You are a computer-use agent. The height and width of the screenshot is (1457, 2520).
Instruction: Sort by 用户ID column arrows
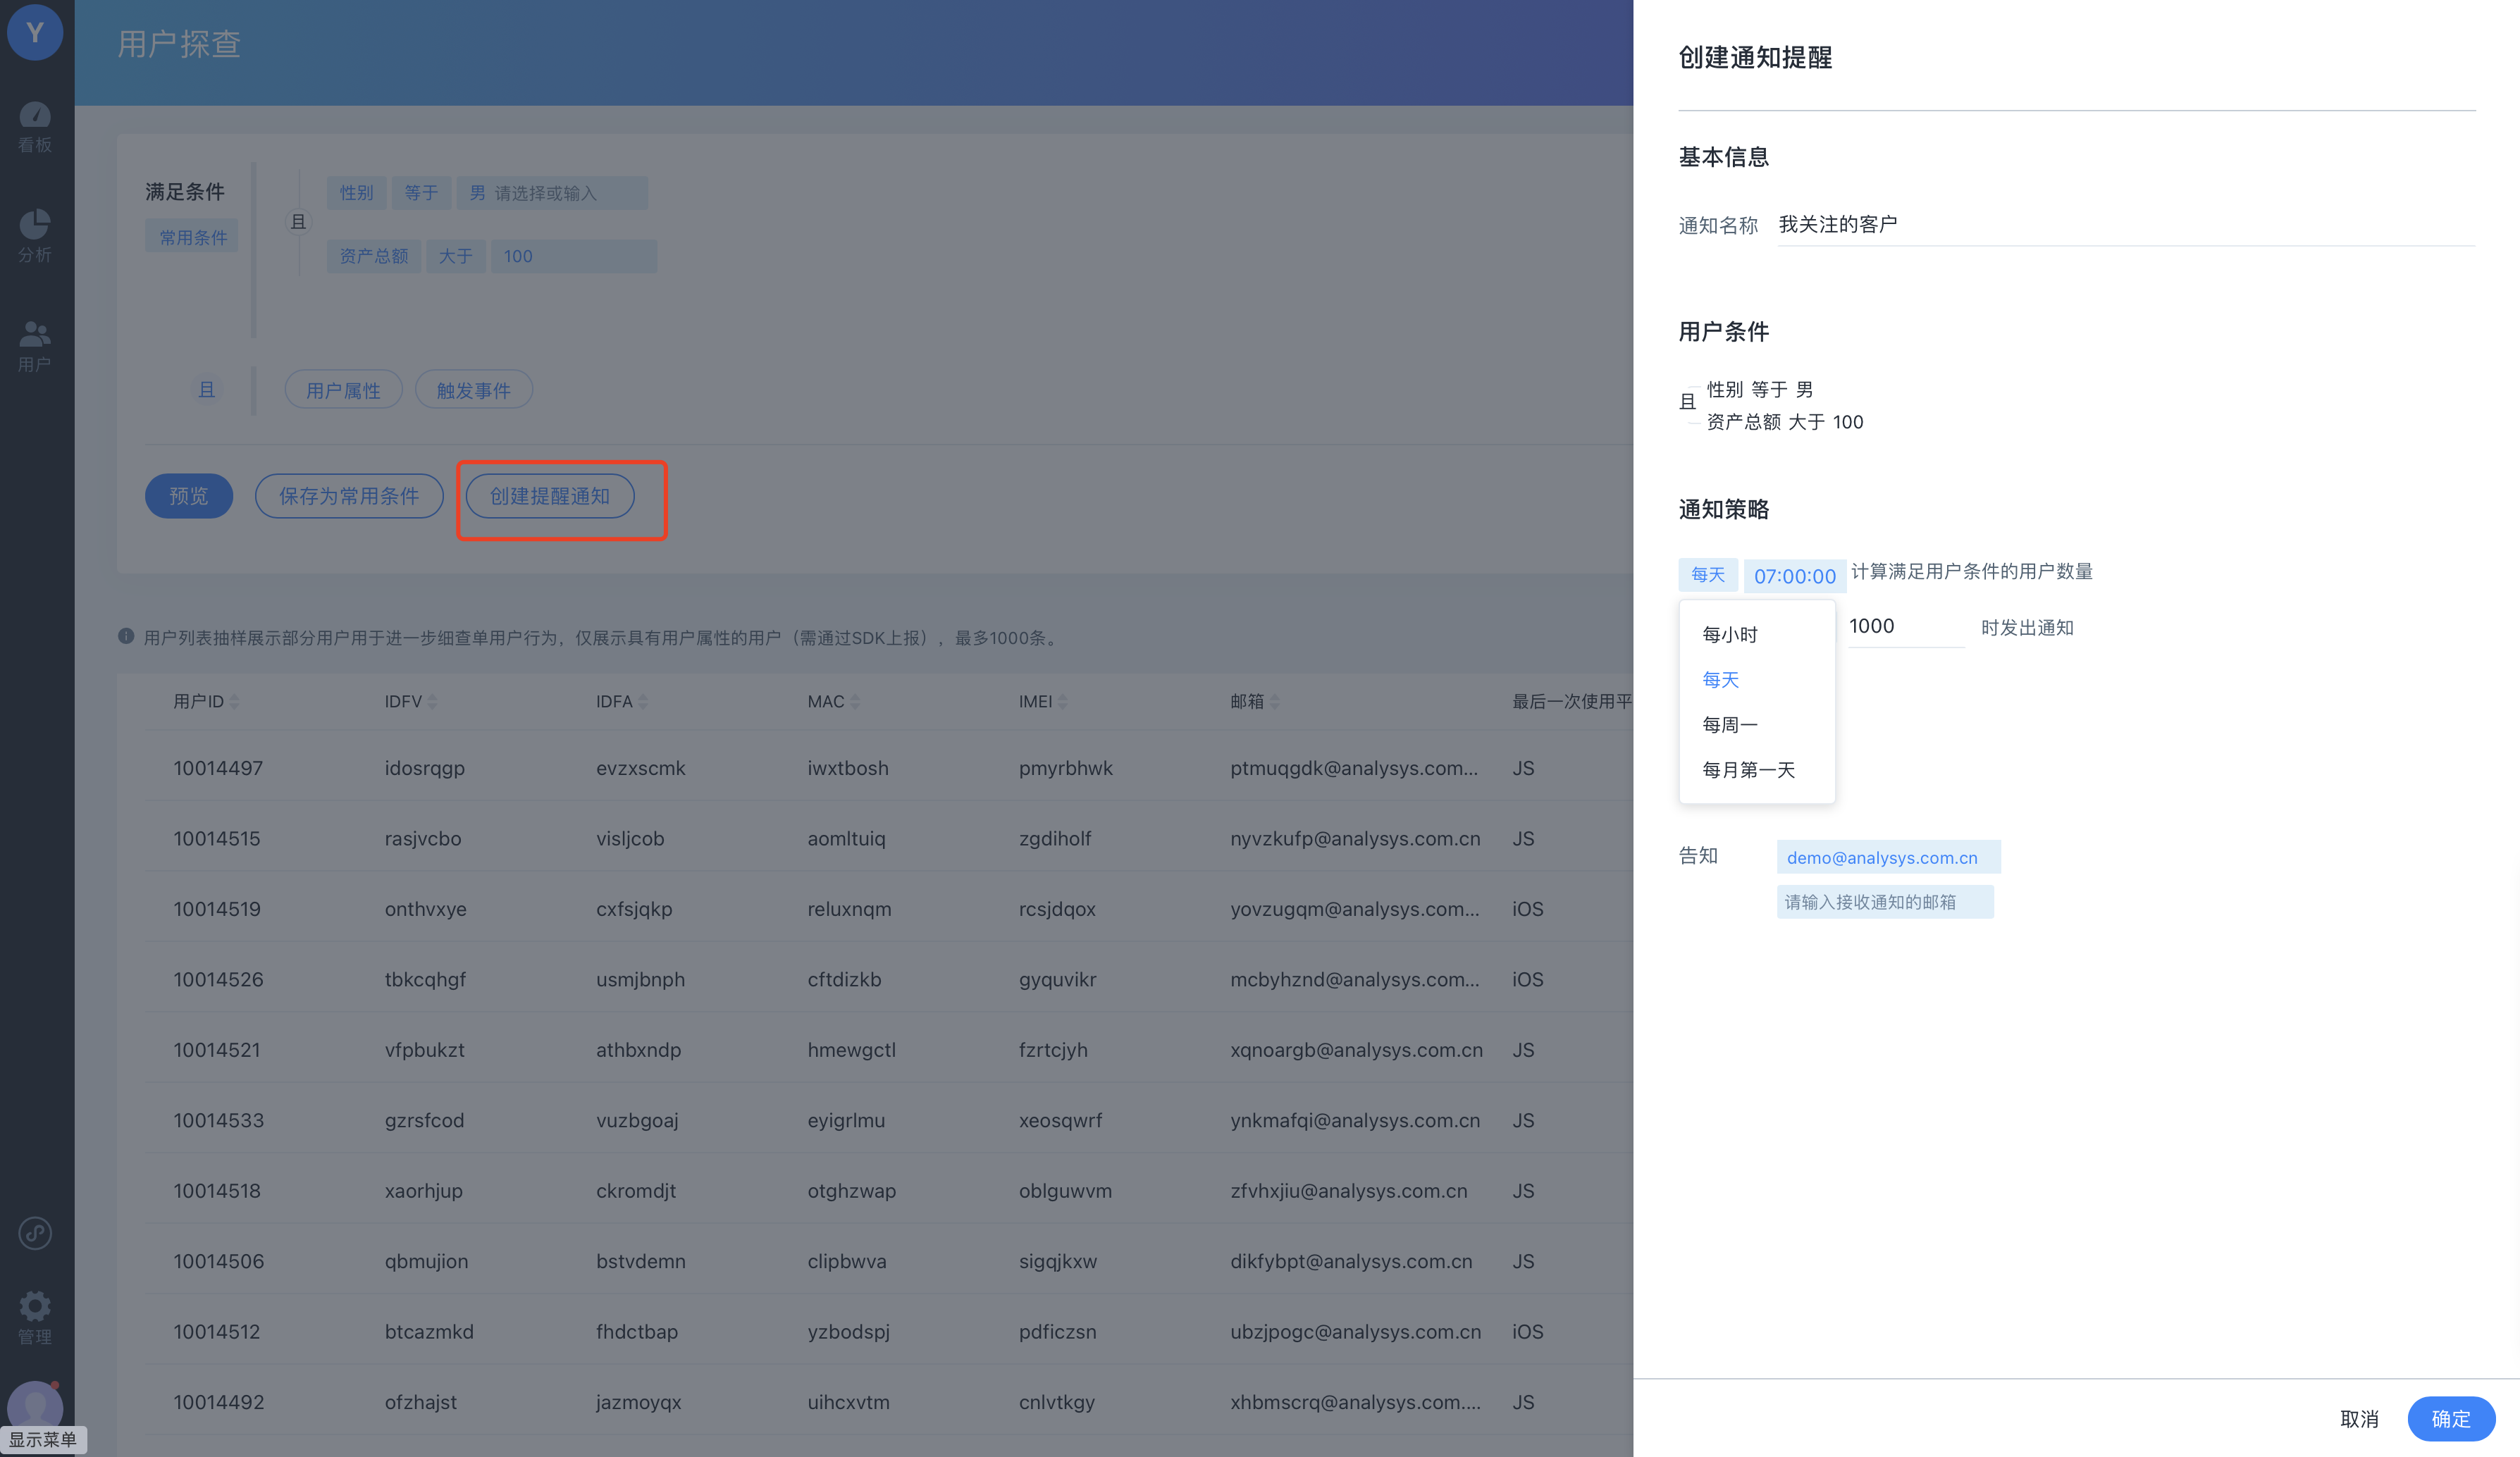[234, 702]
